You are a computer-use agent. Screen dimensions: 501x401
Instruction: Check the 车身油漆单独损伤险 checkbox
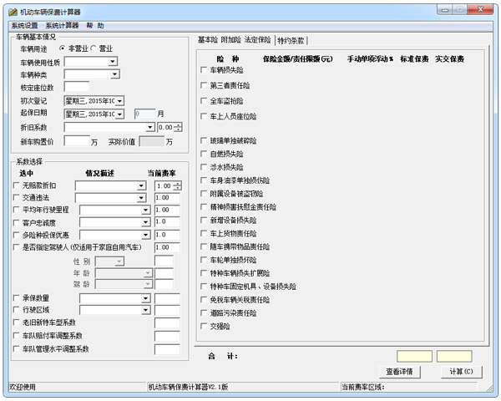pyautogui.click(x=204, y=180)
